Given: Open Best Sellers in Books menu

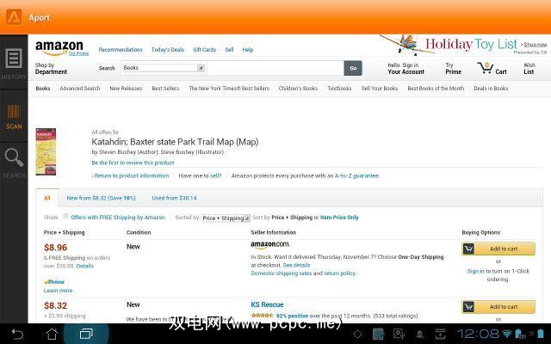Looking at the screenshot, I should 165,89.
